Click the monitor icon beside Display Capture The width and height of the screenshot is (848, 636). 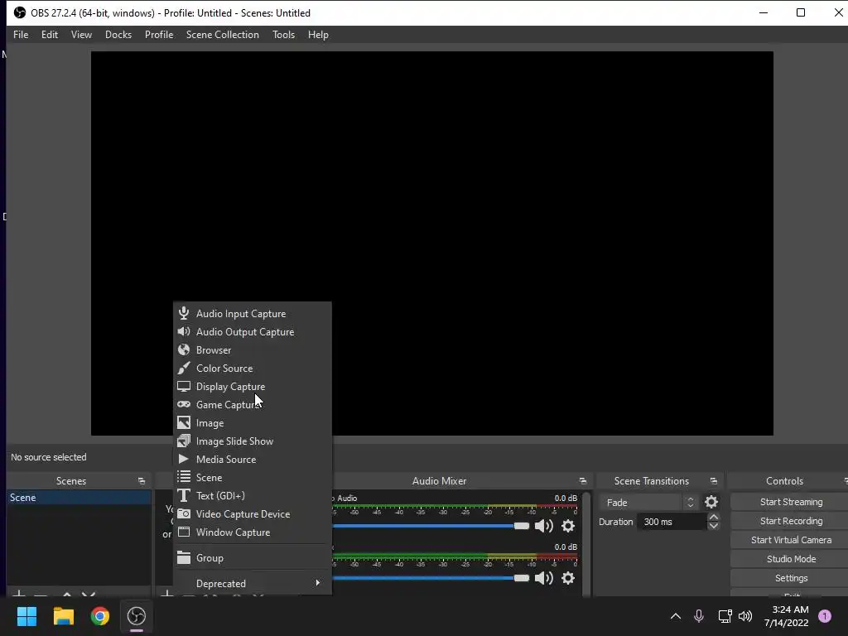click(x=184, y=386)
